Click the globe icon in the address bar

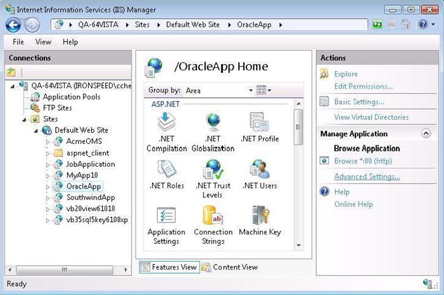tap(59, 25)
